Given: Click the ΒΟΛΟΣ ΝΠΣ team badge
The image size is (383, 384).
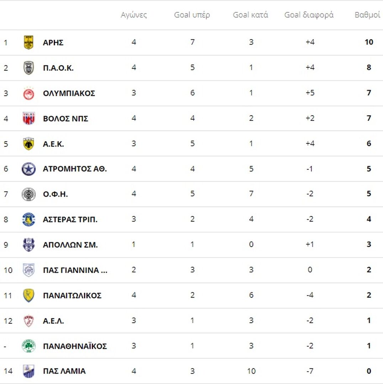Looking at the screenshot, I should [x=29, y=118].
